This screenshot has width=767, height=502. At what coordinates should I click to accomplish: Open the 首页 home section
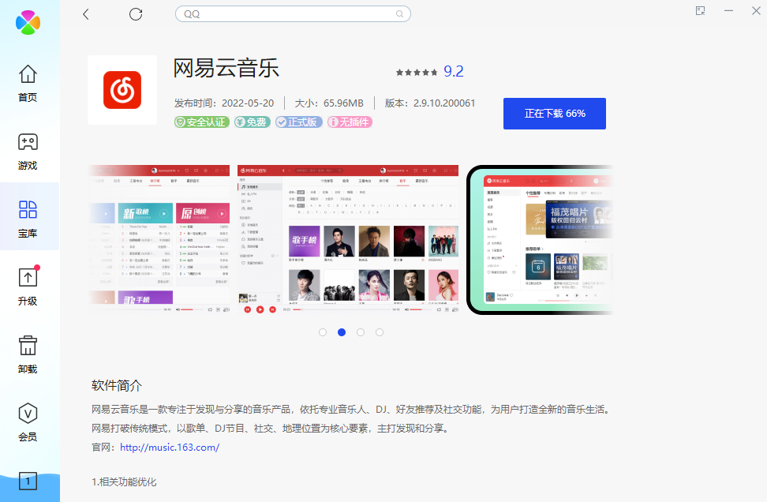click(x=28, y=83)
